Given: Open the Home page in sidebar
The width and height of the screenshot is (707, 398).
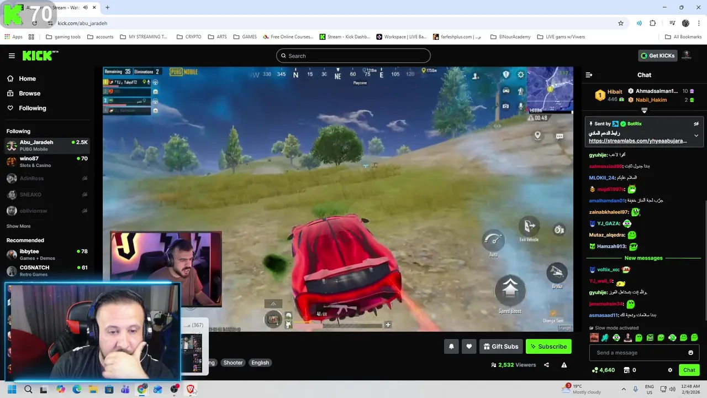Looking at the screenshot, I should pos(27,78).
